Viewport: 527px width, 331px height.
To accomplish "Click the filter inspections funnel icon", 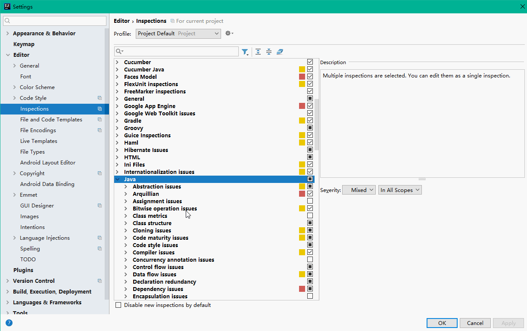I will [x=245, y=52].
